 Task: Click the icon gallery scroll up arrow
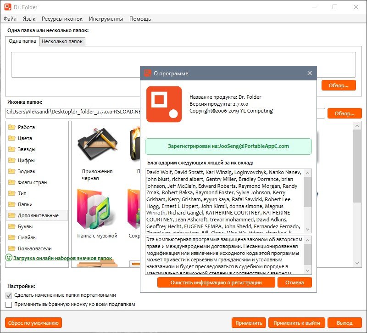(x=357, y=126)
